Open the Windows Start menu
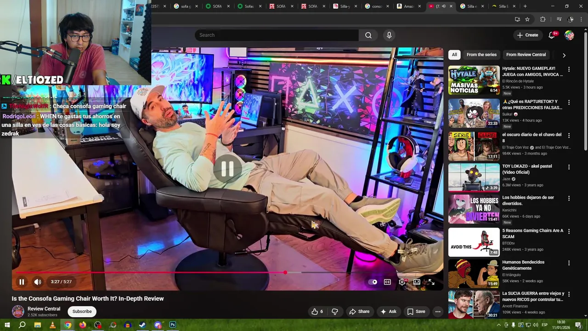The width and height of the screenshot is (588, 331). coord(7,325)
